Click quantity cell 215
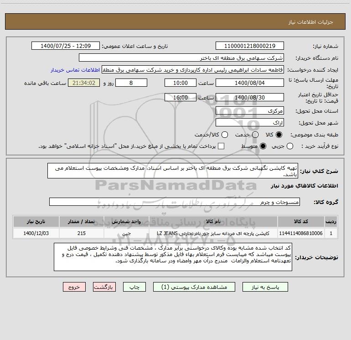This screenshot has height=340, width=351. (x=82, y=233)
